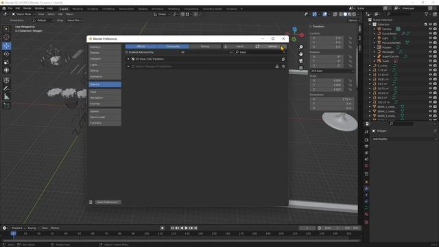Click the add-on search field
439x247 pixels.
click(x=260, y=52)
